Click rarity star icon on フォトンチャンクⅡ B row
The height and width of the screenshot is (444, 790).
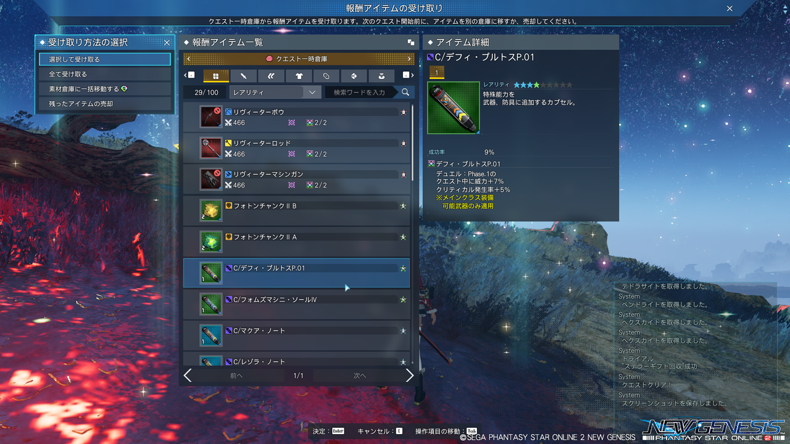(x=403, y=206)
